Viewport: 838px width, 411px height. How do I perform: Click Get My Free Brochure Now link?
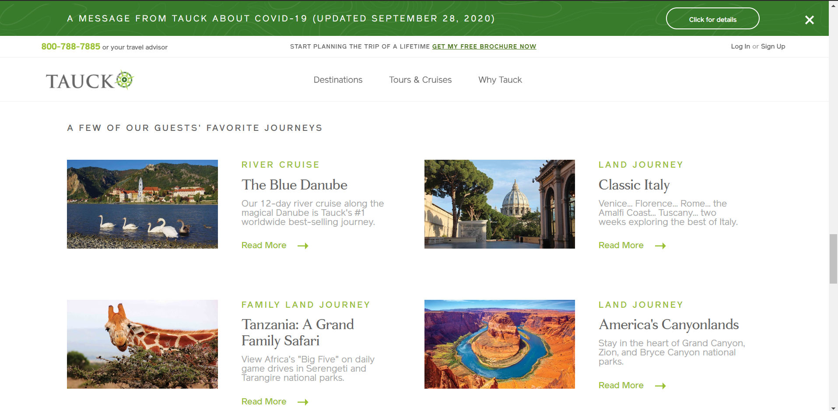tap(484, 46)
